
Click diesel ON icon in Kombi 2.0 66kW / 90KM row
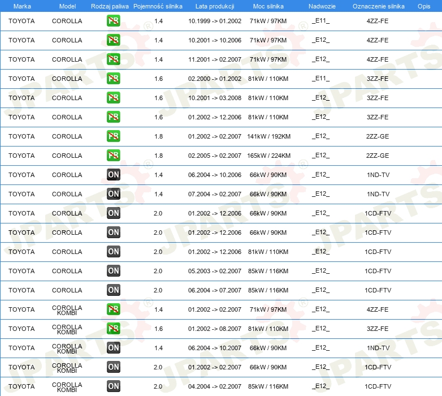tap(113, 367)
